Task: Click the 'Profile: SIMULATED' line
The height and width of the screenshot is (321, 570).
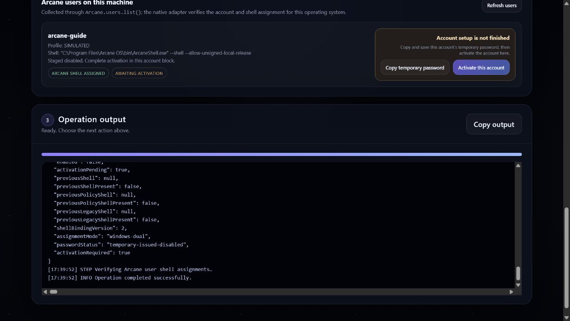Action: (x=68, y=46)
